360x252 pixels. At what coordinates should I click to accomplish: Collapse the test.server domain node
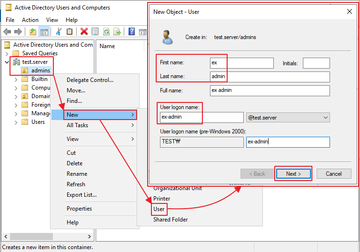pyautogui.click(x=7, y=62)
